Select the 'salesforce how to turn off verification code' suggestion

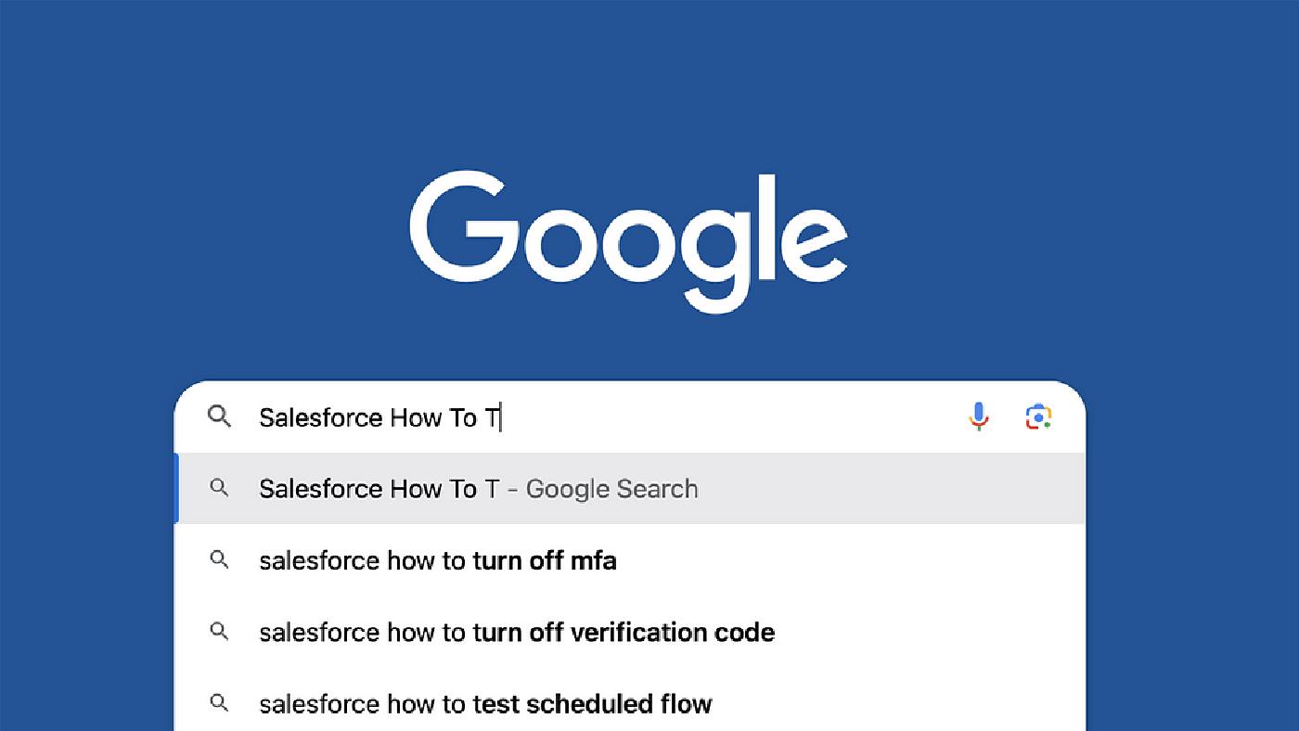point(516,632)
